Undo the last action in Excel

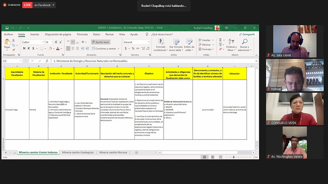[x=13, y=28]
